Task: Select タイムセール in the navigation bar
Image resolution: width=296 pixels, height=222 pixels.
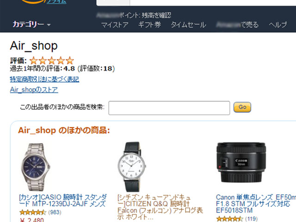Action: [188, 25]
